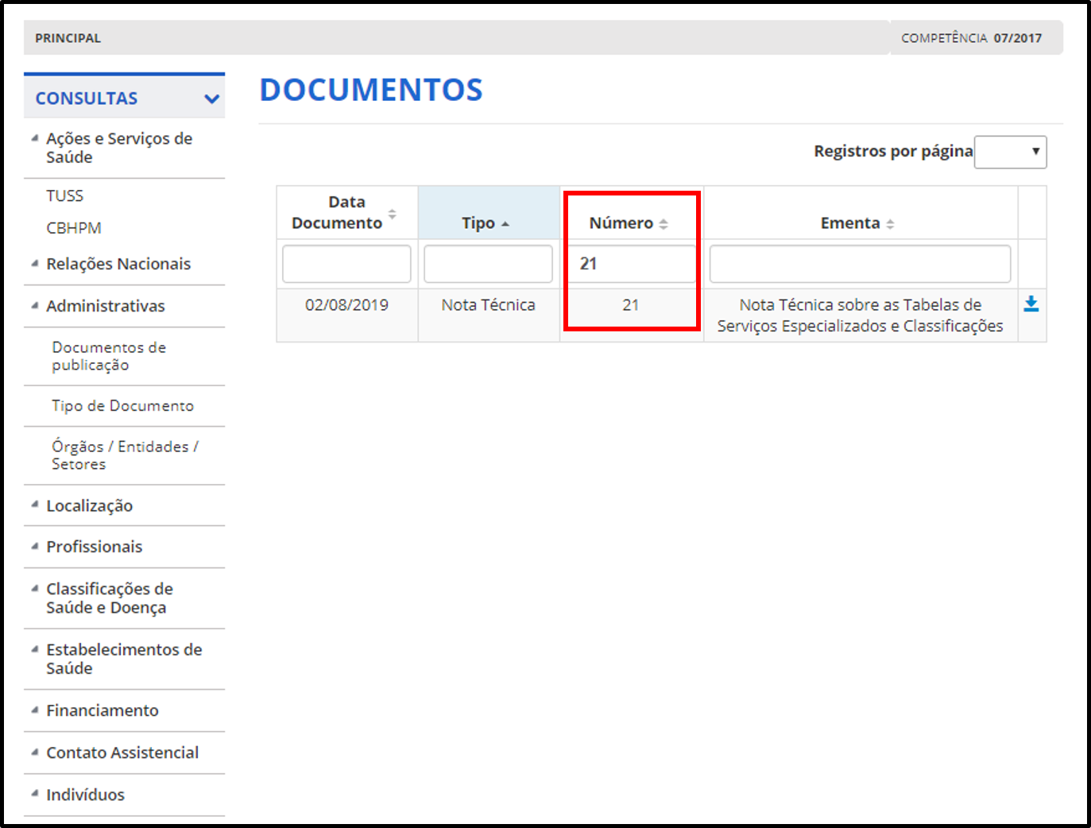This screenshot has width=1091, height=828.
Task: Go to Documentos de publicação
Action: [109, 356]
